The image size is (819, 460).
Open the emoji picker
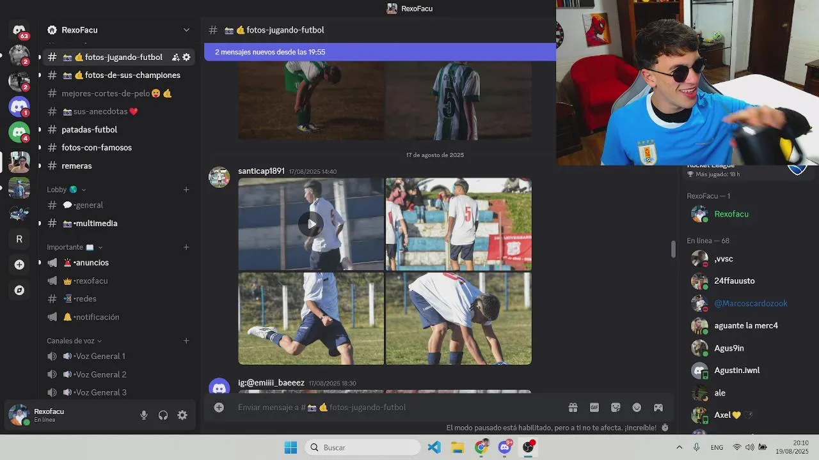pos(637,407)
